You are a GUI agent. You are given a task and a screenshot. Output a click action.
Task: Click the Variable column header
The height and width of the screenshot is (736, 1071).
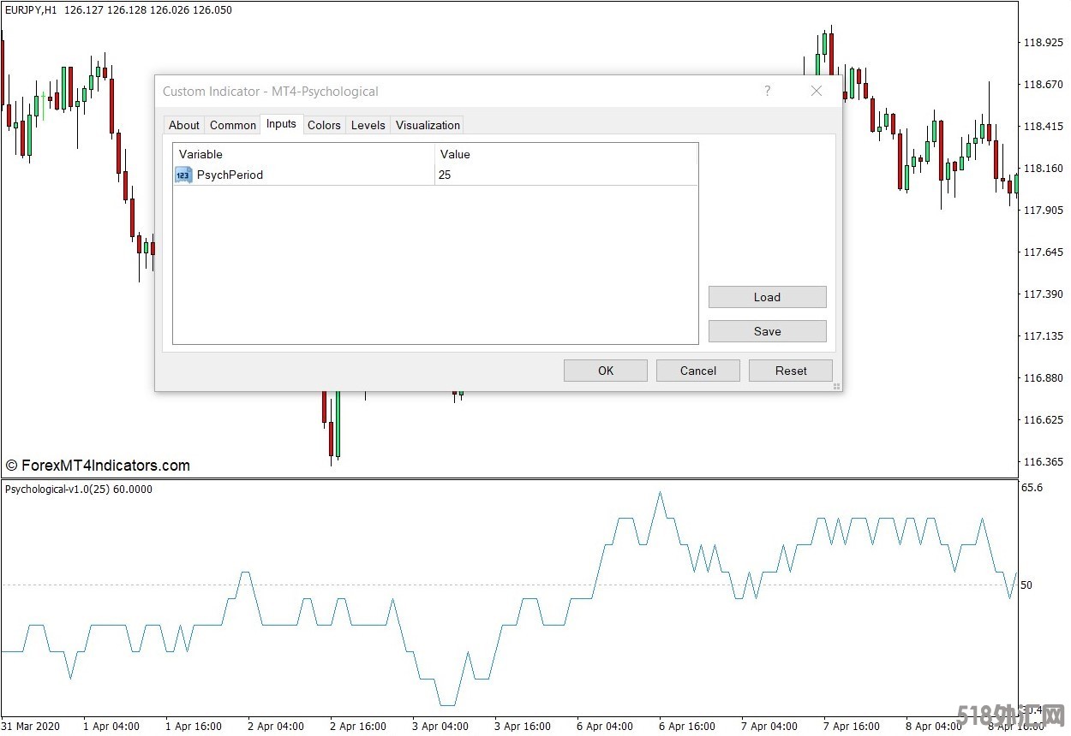pyautogui.click(x=303, y=154)
